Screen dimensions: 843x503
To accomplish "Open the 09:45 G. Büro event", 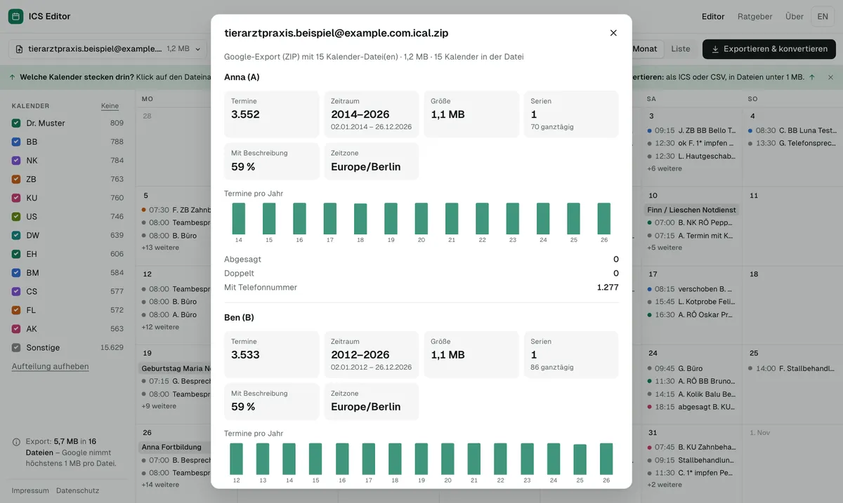I will click(x=692, y=368).
